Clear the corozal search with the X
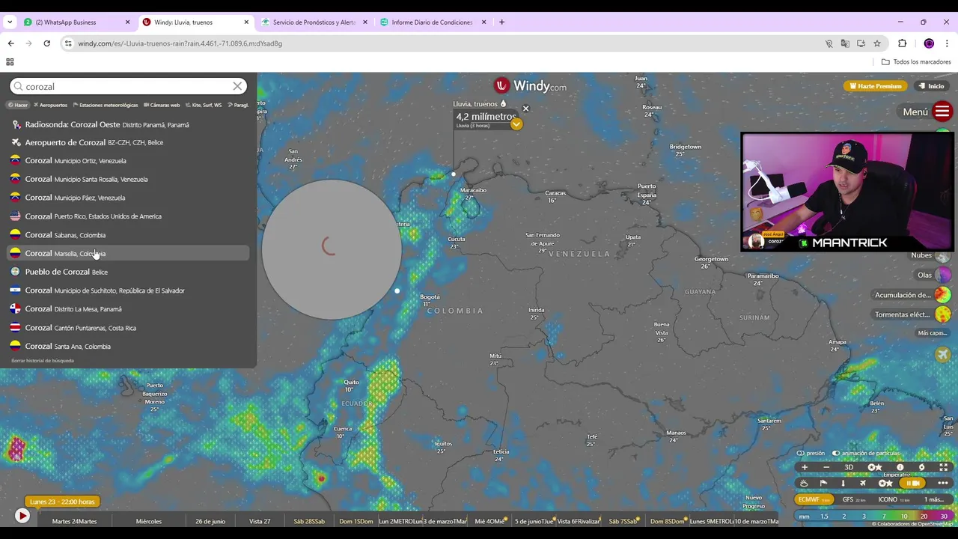The width and height of the screenshot is (958, 539). [237, 86]
